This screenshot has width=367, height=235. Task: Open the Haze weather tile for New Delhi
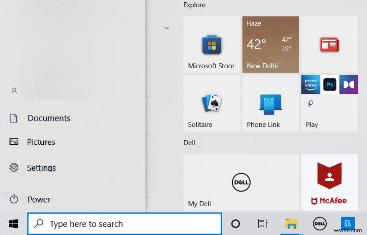(x=271, y=44)
